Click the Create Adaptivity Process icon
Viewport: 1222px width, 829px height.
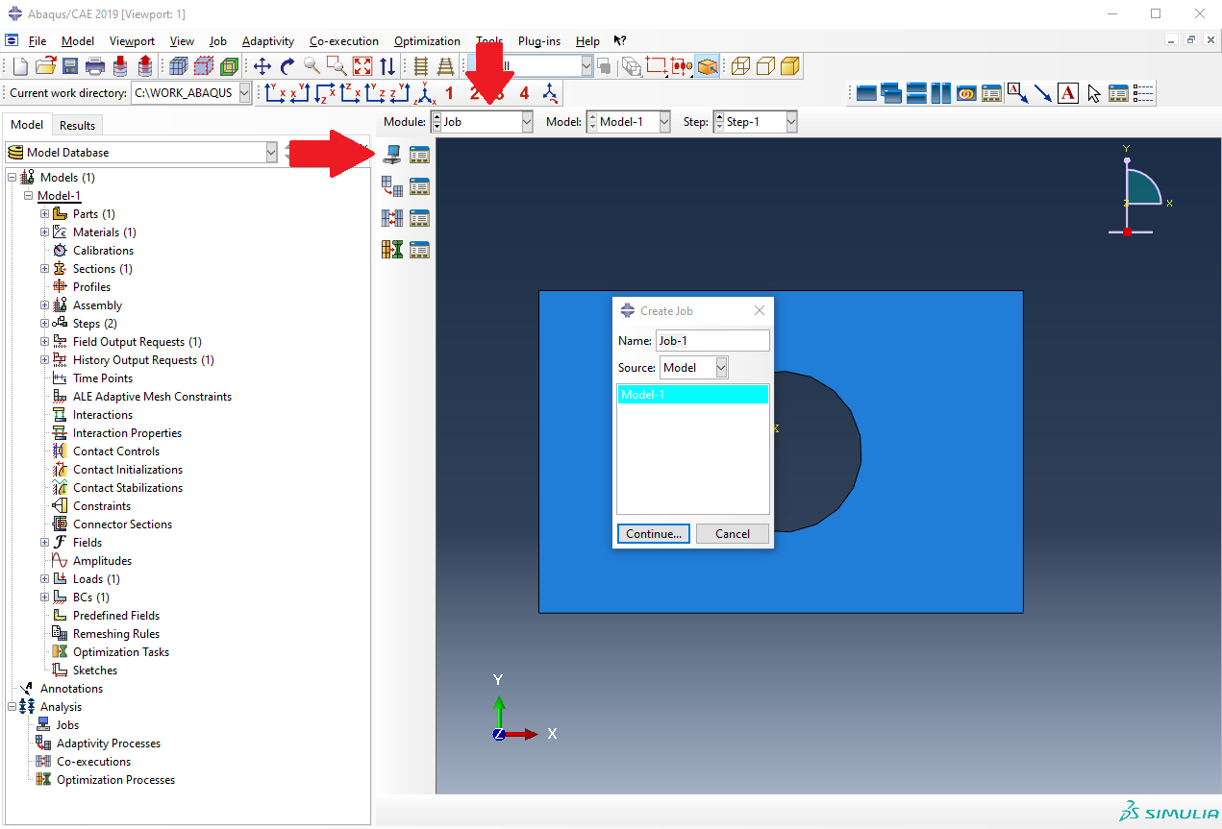[391, 186]
